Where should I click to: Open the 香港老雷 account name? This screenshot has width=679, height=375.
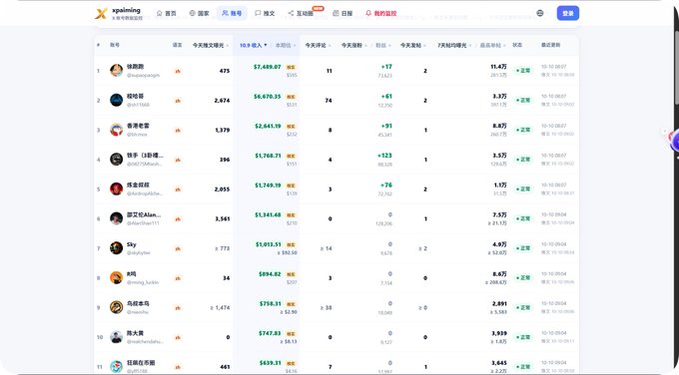138,126
